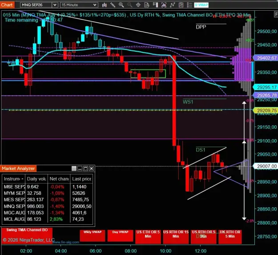
Task: Open the chart bar style icon
Action: (104, 5)
